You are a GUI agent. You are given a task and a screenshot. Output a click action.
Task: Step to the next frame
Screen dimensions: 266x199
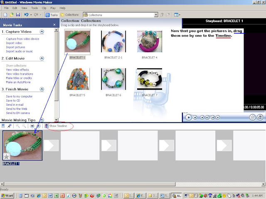pos(213,117)
